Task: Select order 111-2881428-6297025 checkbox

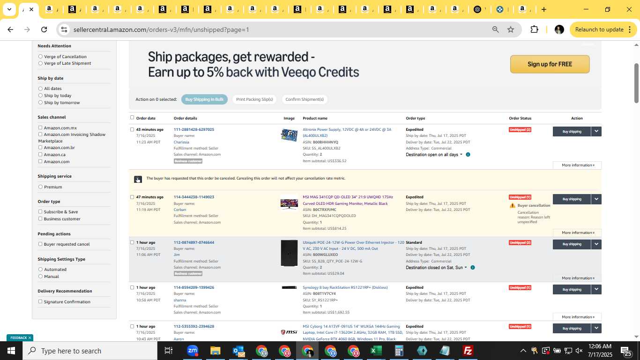Action: point(132,129)
